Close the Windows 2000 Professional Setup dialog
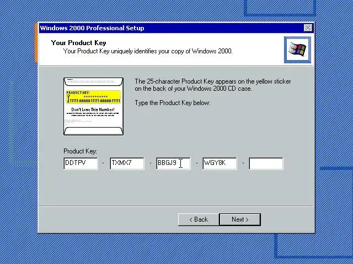 [x=308, y=28]
